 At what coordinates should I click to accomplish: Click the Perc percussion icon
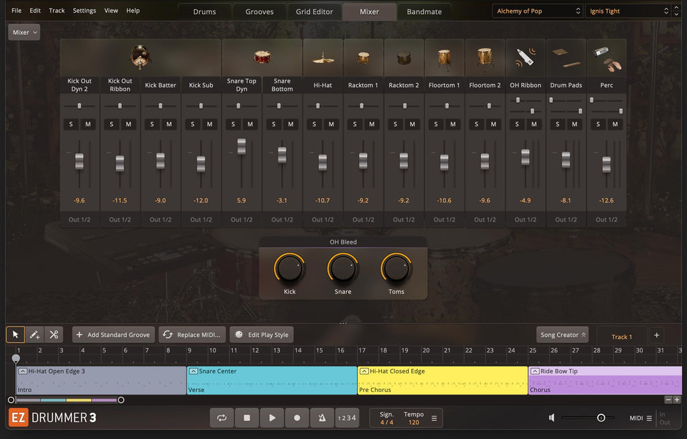[606, 59]
